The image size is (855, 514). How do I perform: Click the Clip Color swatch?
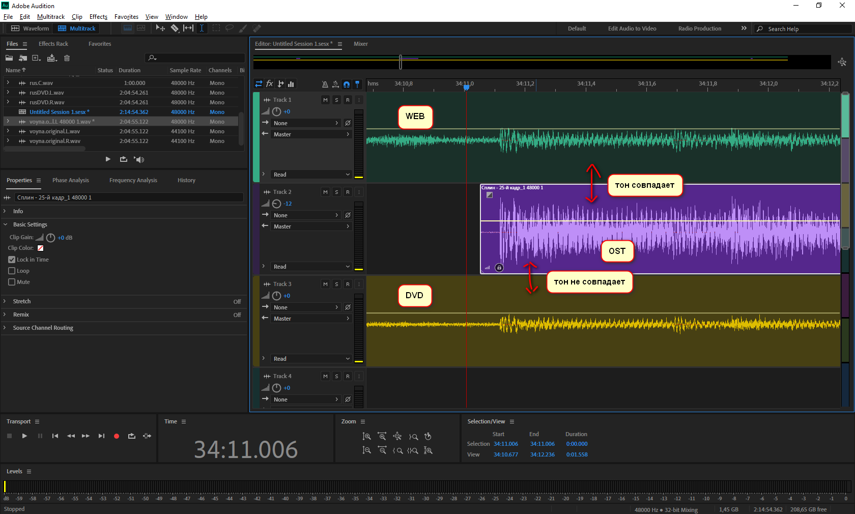(41, 248)
